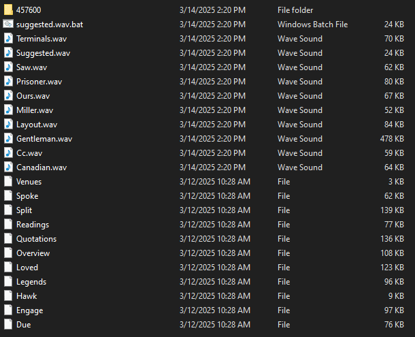Select the Miller.wav entry
This screenshot has height=337, width=415.
point(35,110)
